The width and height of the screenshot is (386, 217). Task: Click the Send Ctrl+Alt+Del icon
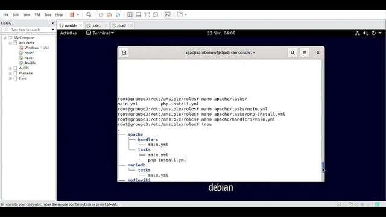click(89, 14)
